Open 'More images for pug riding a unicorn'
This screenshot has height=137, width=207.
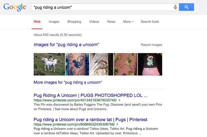pos(68,82)
